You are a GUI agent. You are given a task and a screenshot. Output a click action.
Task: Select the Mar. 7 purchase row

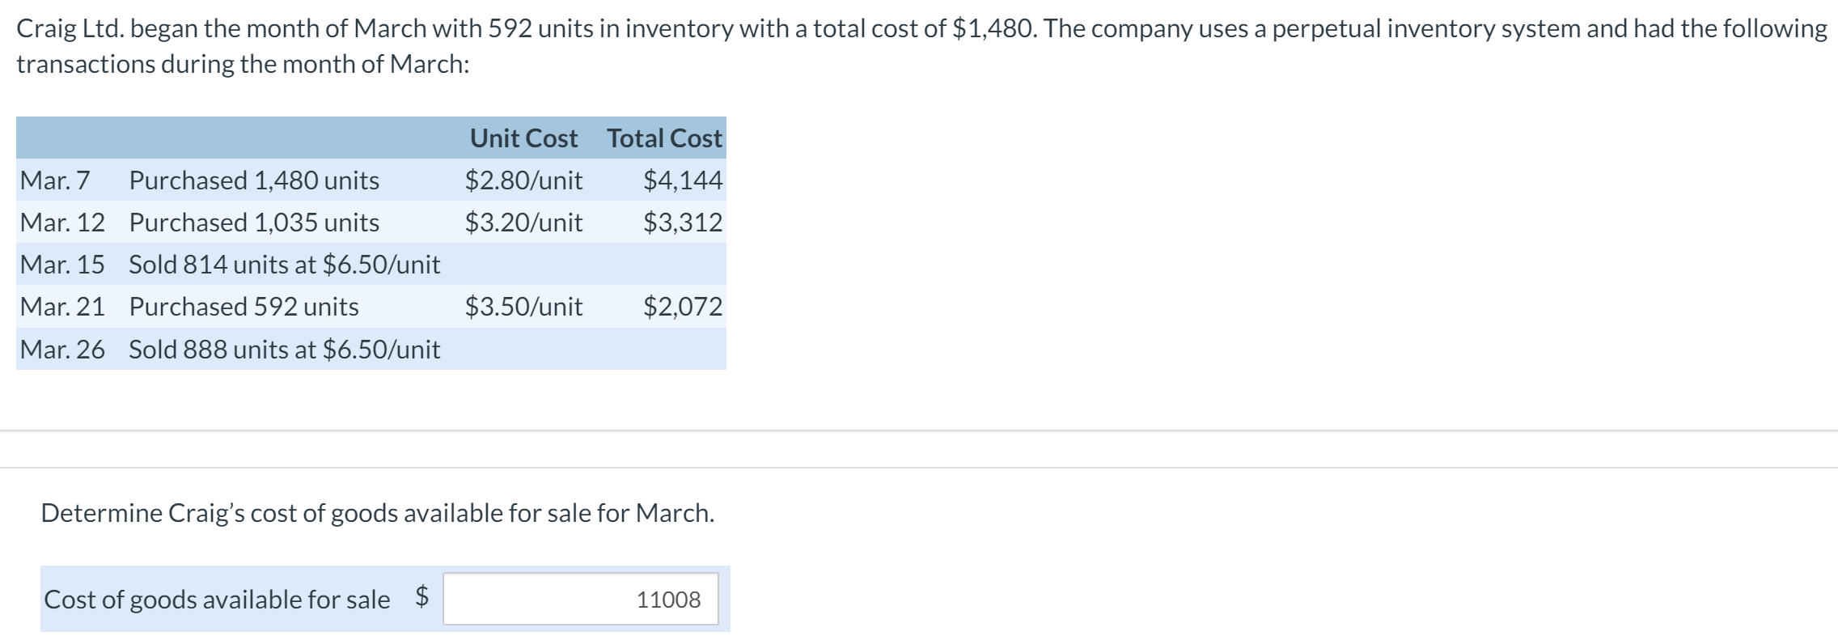point(371,180)
